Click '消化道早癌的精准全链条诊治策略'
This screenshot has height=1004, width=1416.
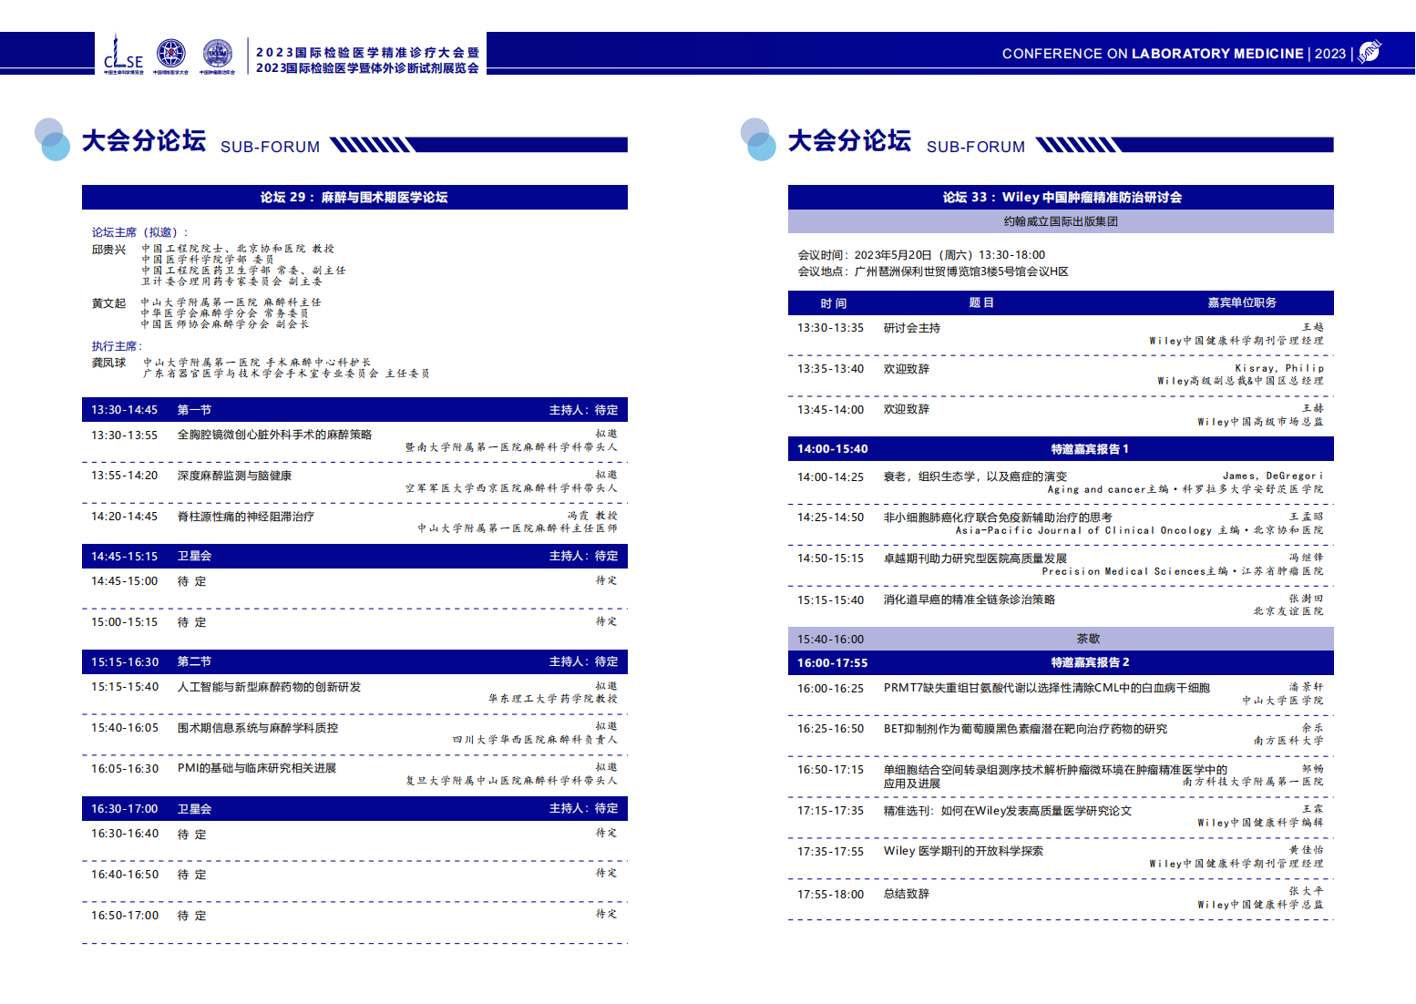(969, 599)
